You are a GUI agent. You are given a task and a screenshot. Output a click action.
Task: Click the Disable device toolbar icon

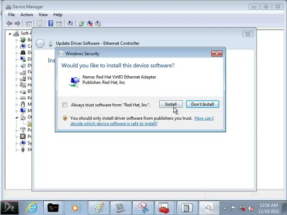click(98, 23)
